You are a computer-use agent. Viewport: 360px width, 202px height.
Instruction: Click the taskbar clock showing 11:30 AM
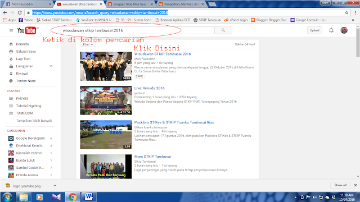(x=346, y=197)
